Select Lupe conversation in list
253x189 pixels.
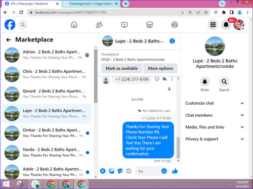(x=47, y=114)
